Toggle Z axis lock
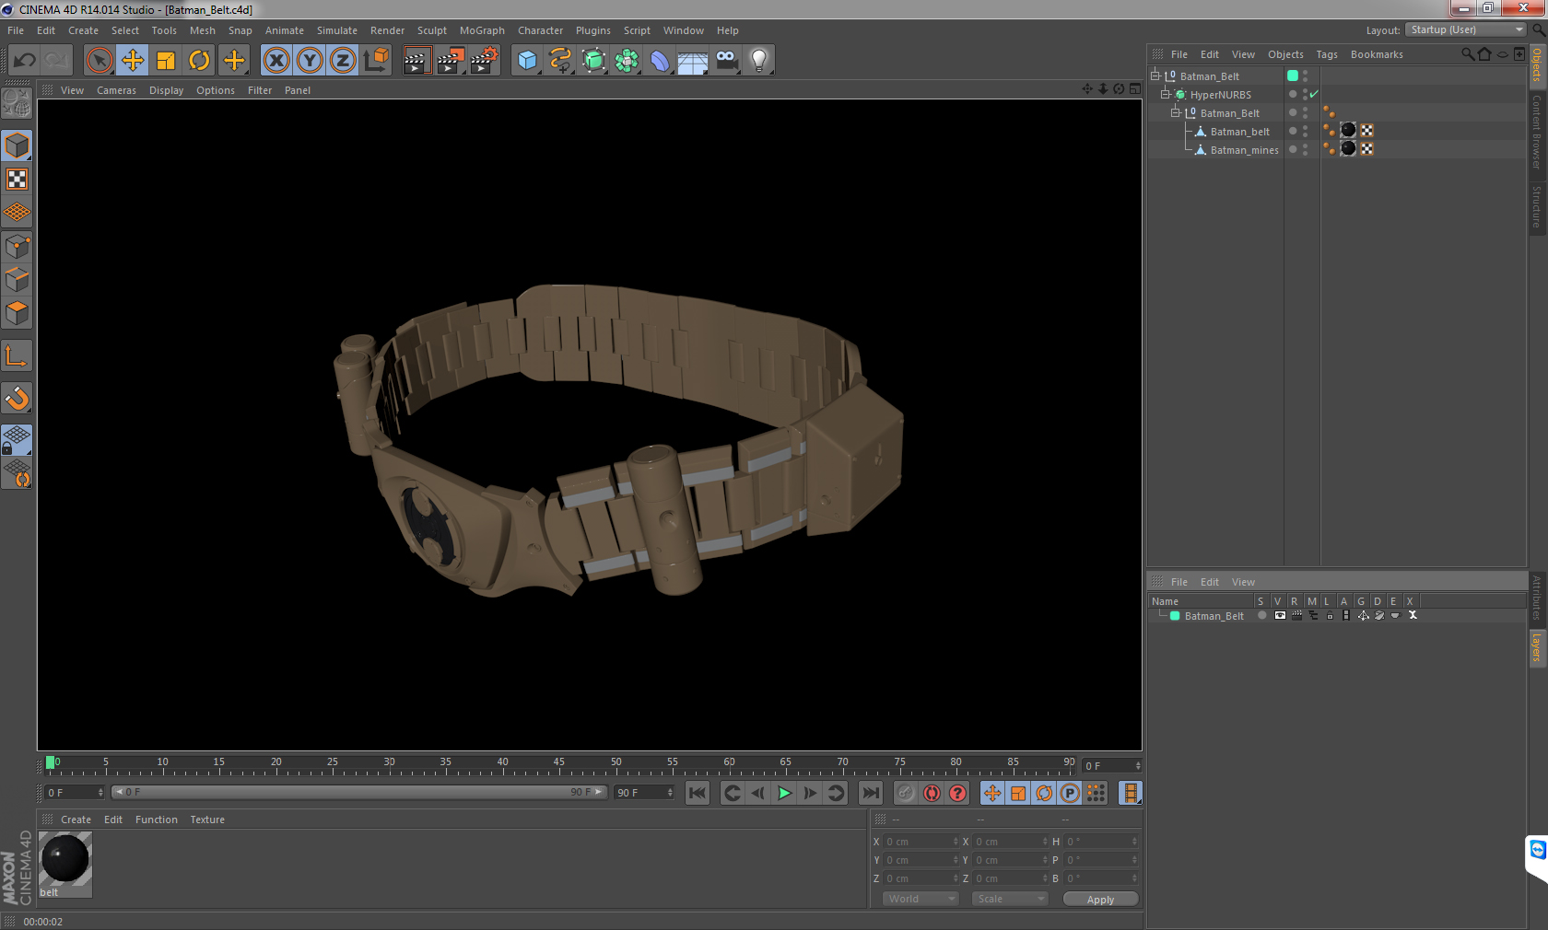This screenshot has height=930, width=1548. tap(343, 61)
